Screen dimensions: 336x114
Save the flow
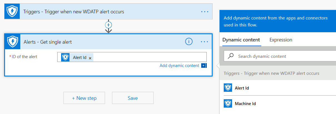[x=133, y=98]
